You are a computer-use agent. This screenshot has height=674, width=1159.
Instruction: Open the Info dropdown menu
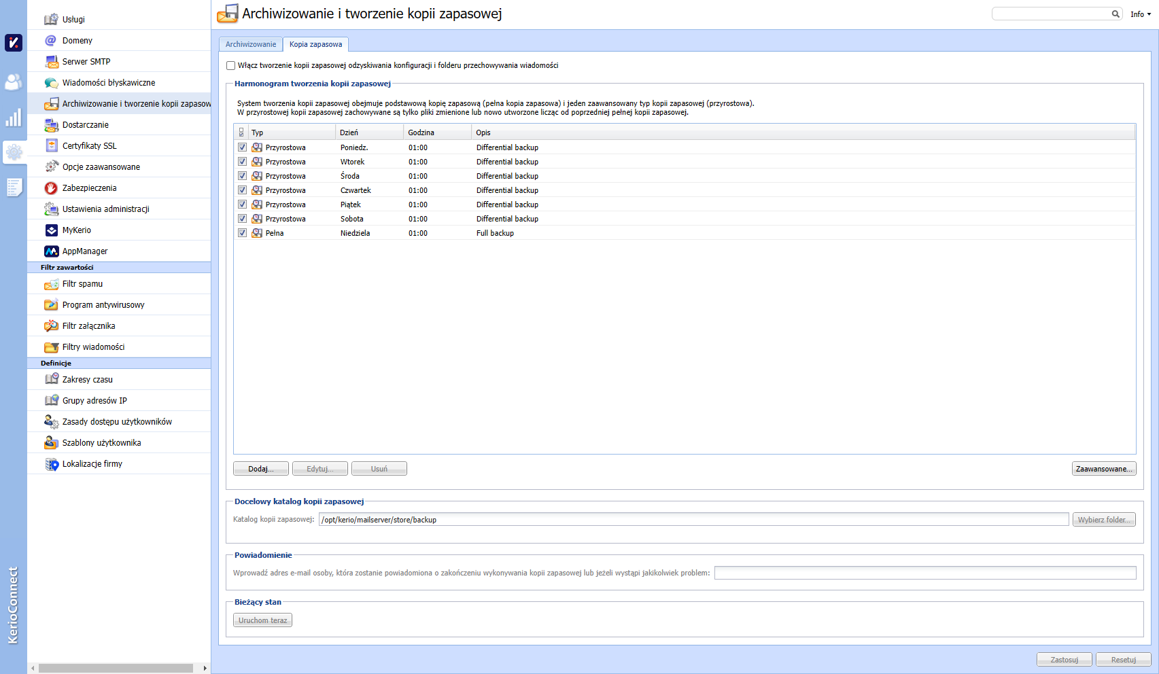point(1140,14)
